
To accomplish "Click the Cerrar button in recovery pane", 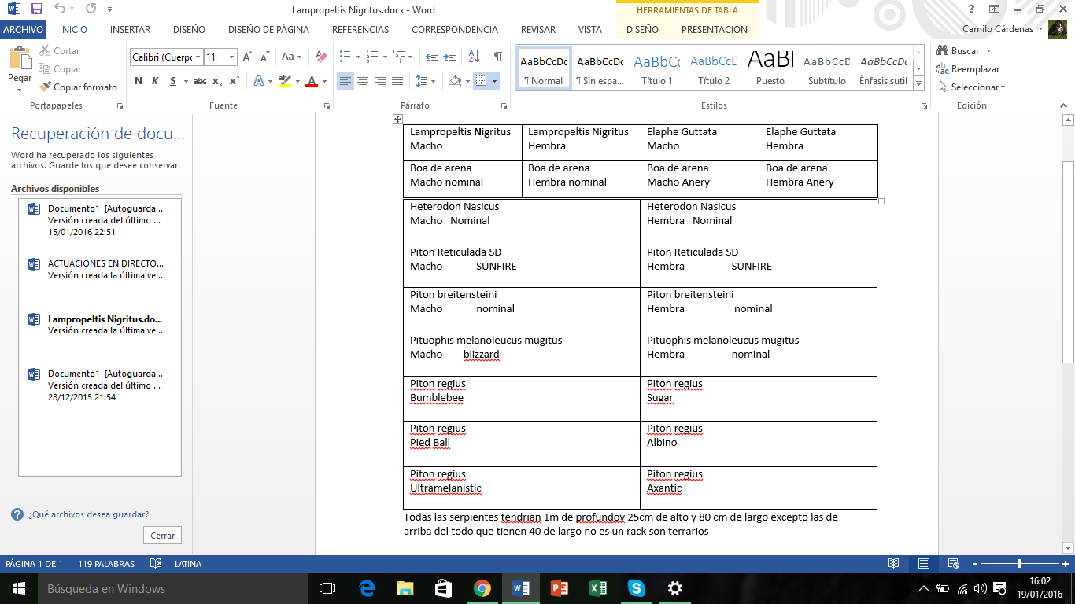I will 163,536.
